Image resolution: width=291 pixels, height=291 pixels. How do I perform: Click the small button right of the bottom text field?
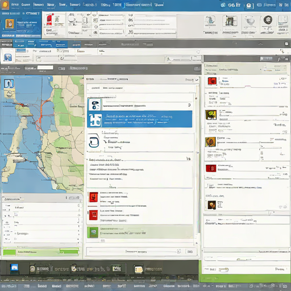coord(190,252)
